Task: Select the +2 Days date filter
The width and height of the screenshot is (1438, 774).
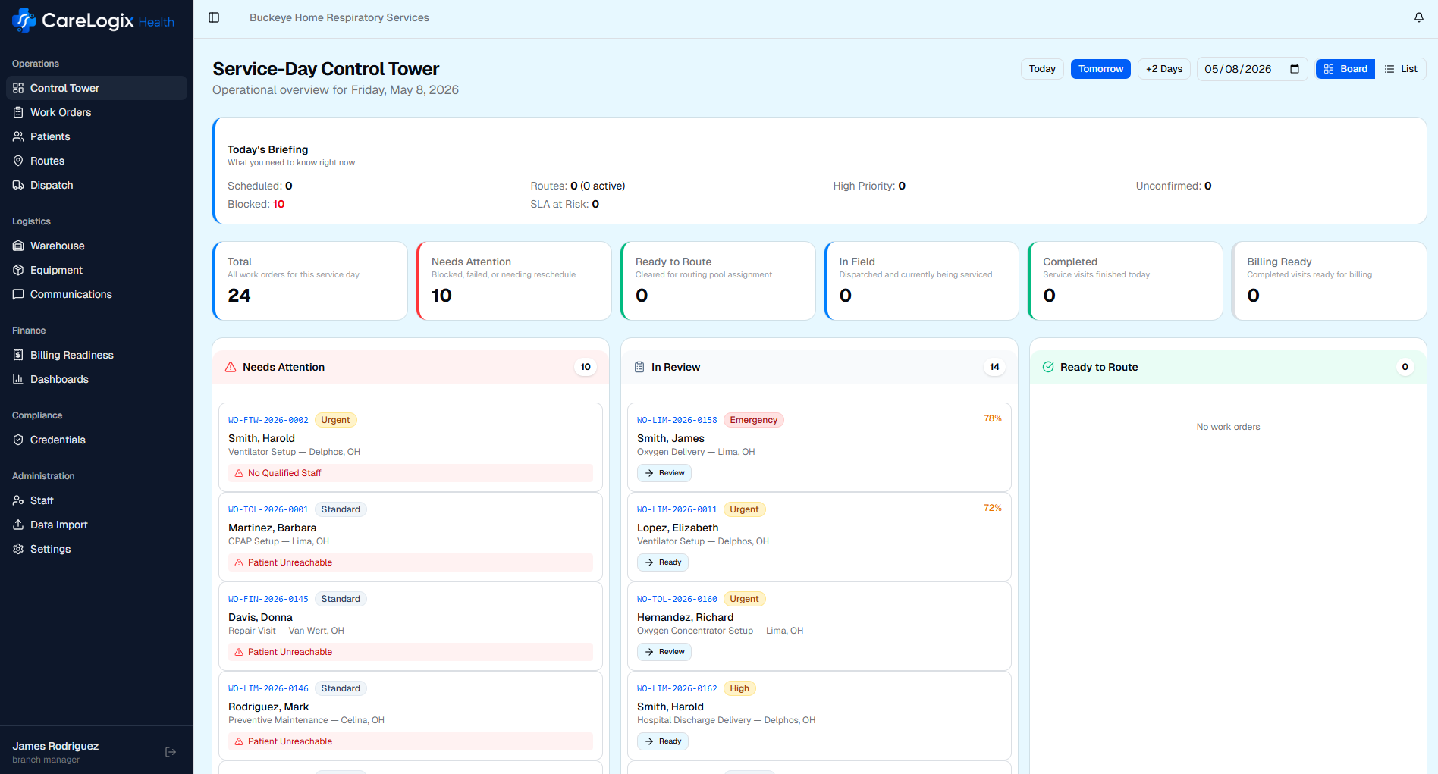Action: tap(1164, 69)
